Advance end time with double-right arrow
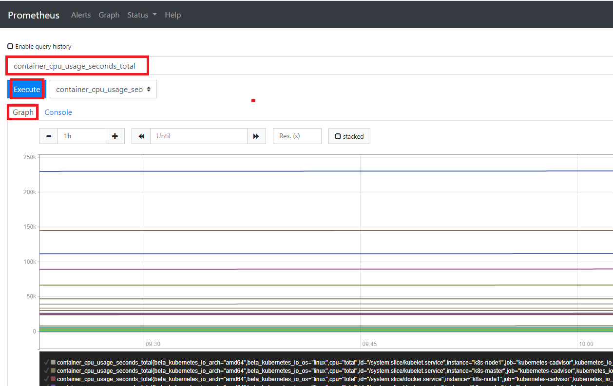 (256, 136)
